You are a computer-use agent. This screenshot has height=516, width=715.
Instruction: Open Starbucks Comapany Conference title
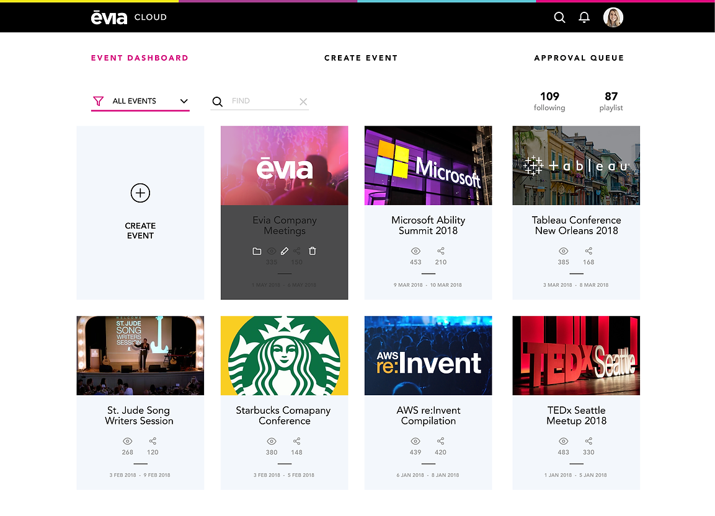[x=283, y=416]
